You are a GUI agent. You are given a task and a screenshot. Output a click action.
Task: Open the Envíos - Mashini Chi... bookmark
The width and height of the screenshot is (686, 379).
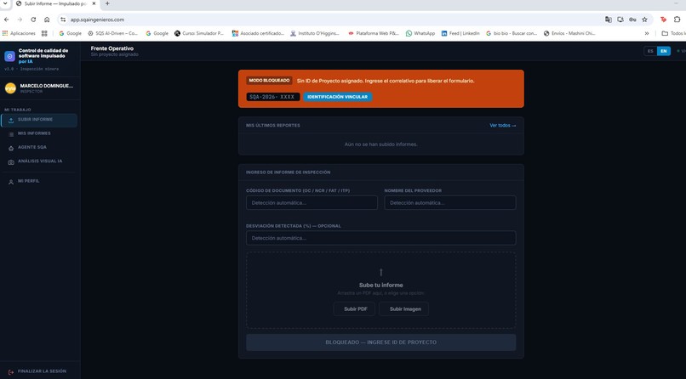tap(569, 33)
